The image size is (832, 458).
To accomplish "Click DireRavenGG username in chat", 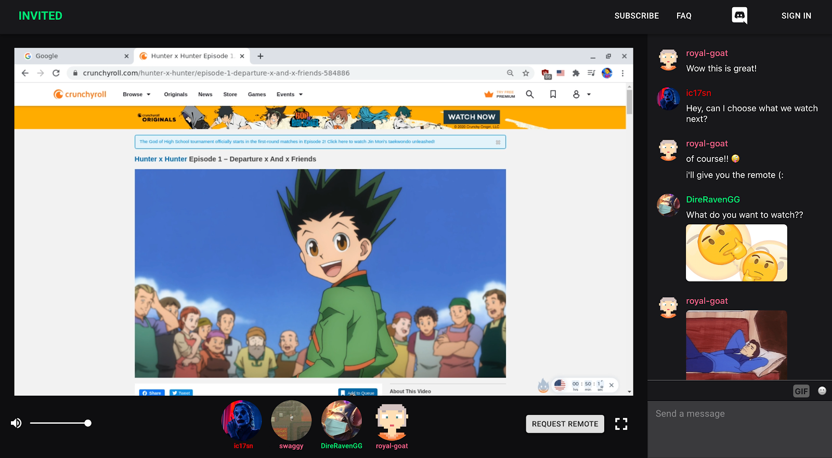I will [x=713, y=199].
